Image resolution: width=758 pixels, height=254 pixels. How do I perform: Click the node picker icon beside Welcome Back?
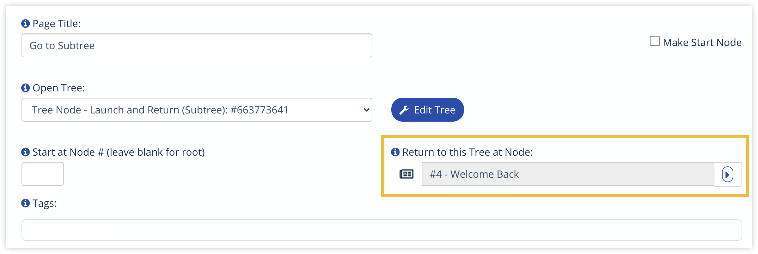coord(407,174)
